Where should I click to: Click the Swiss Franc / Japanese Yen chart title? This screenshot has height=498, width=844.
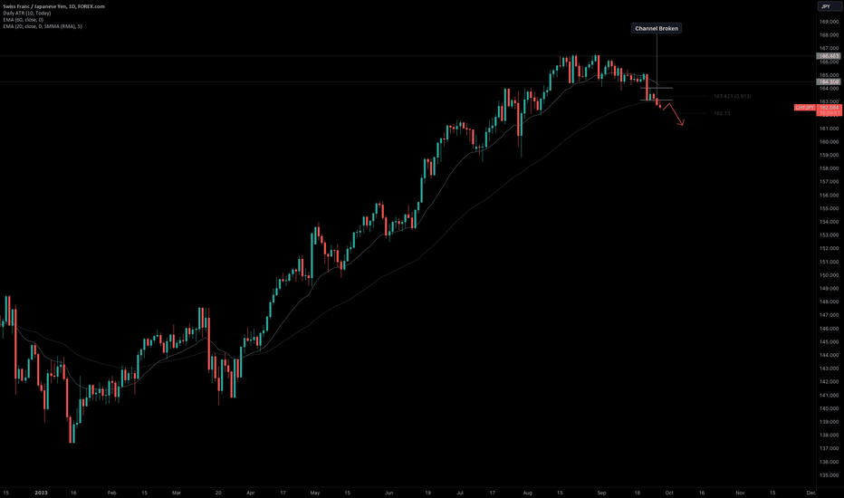click(x=53, y=6)
